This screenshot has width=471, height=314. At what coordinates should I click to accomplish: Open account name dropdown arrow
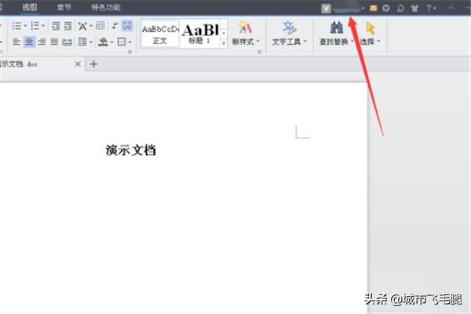point(363,9)
